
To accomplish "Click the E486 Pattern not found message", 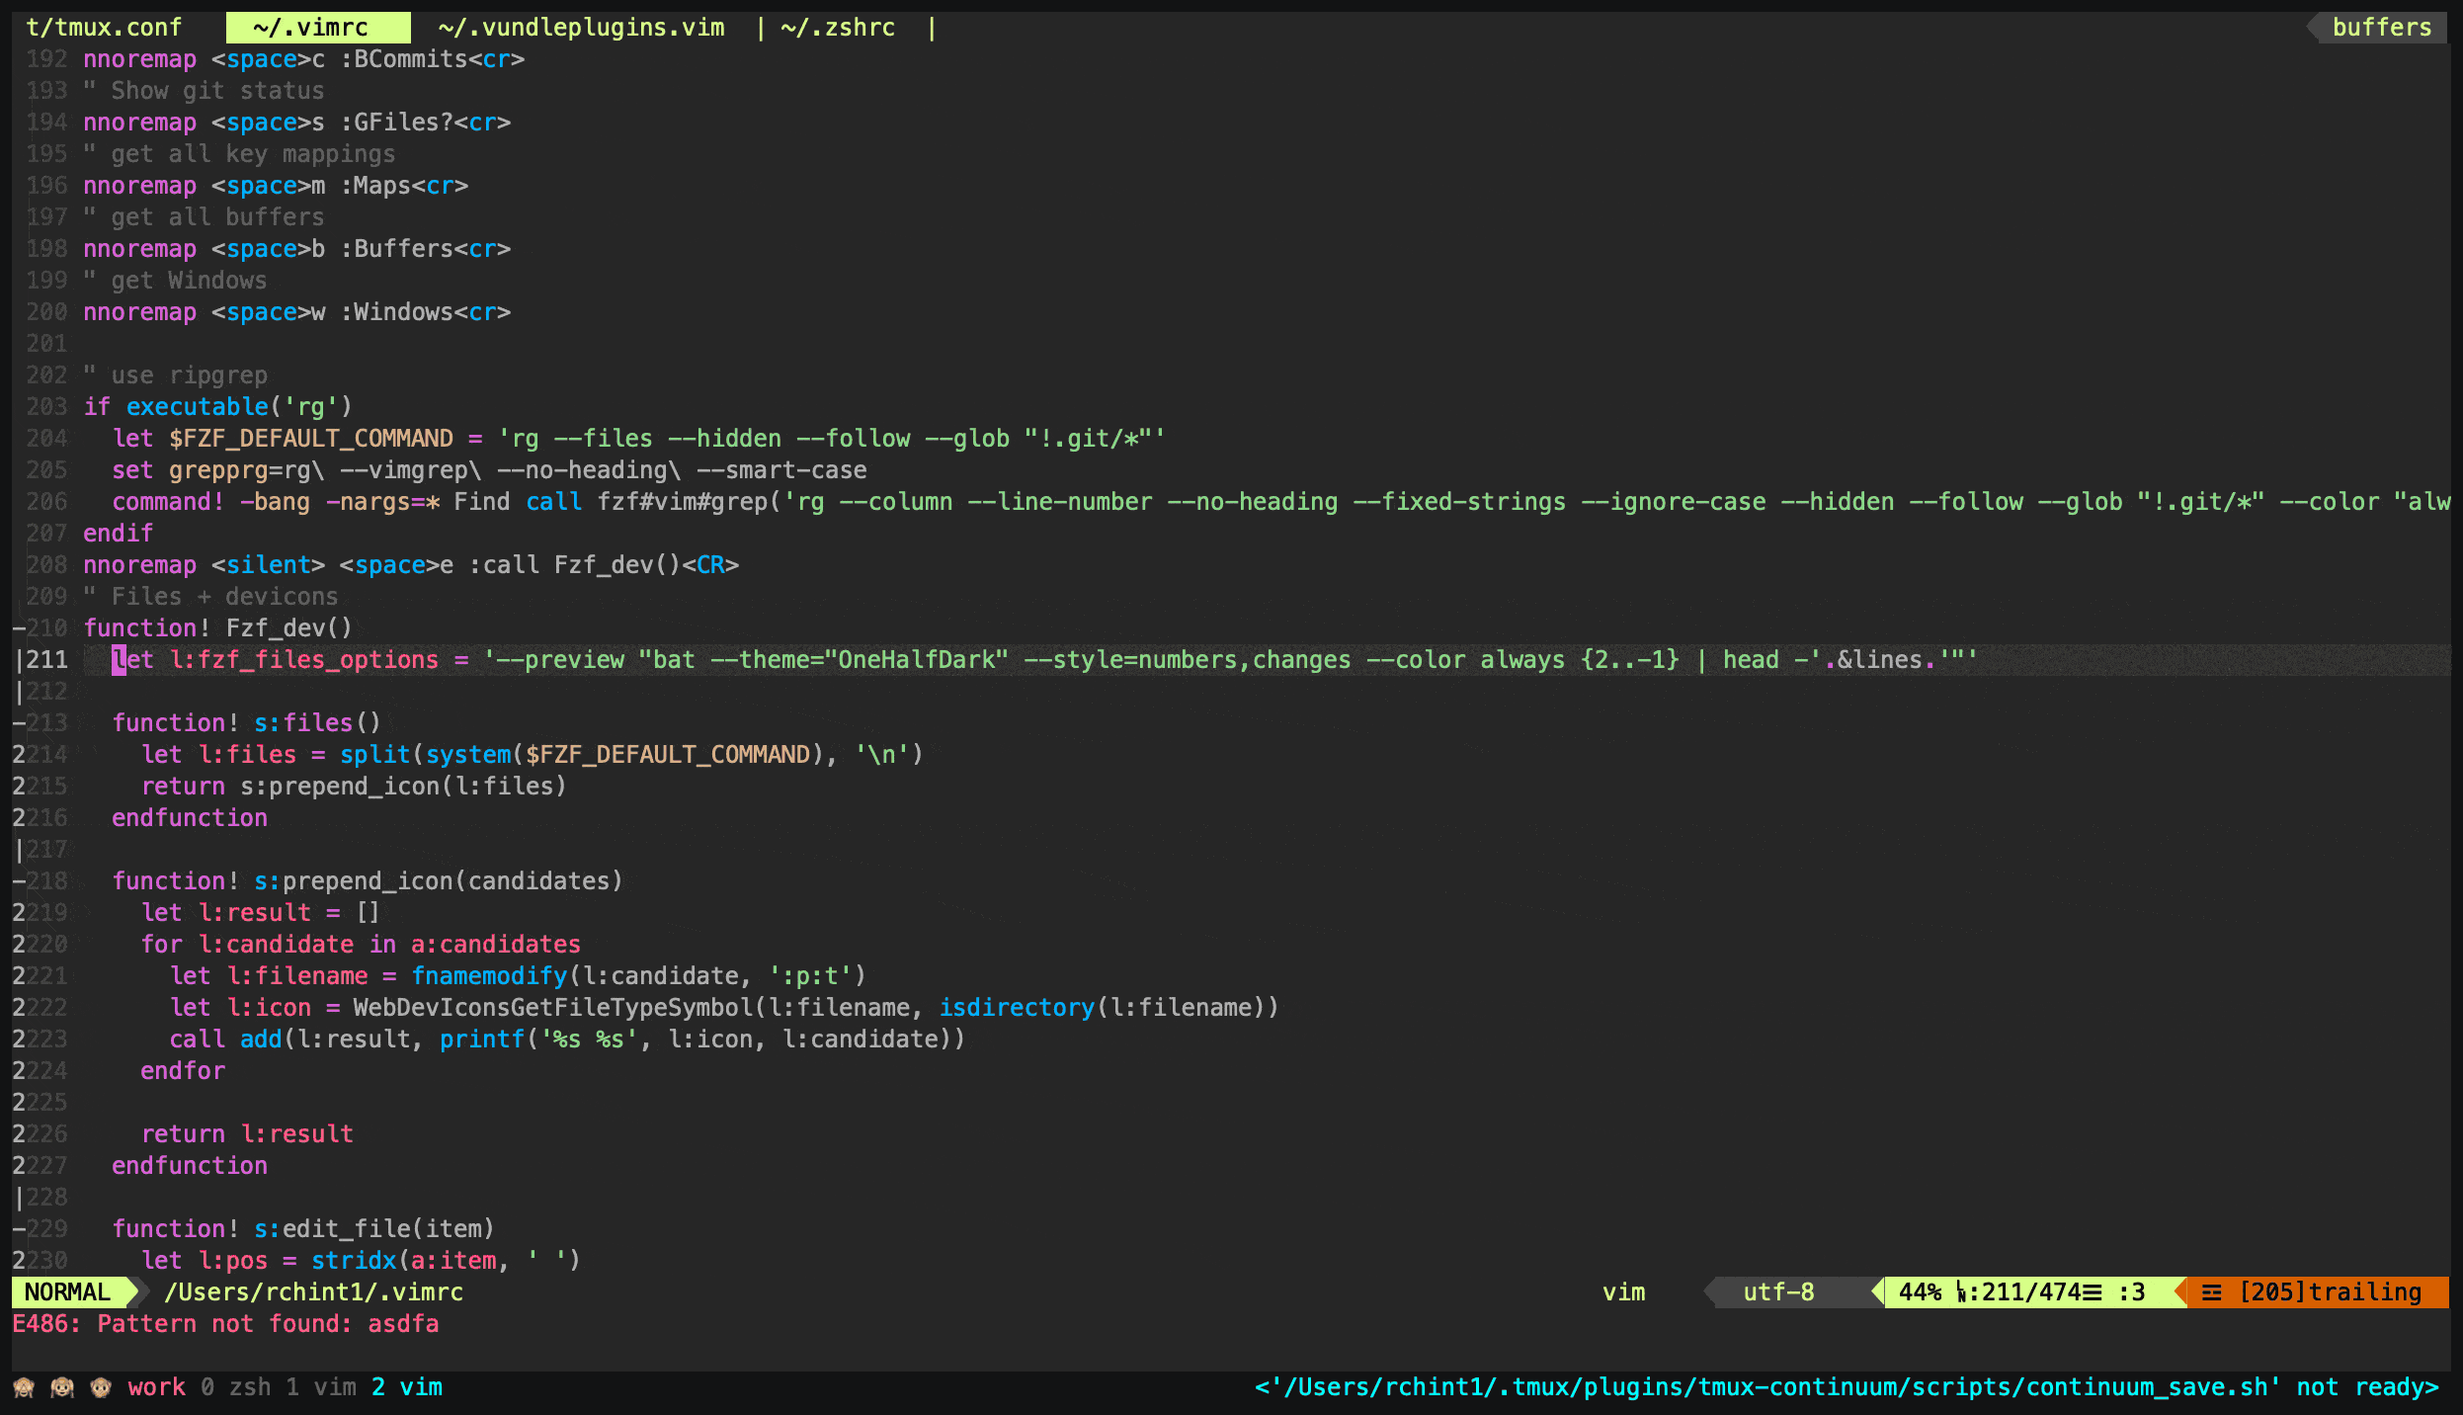I will pos(225,1324).
